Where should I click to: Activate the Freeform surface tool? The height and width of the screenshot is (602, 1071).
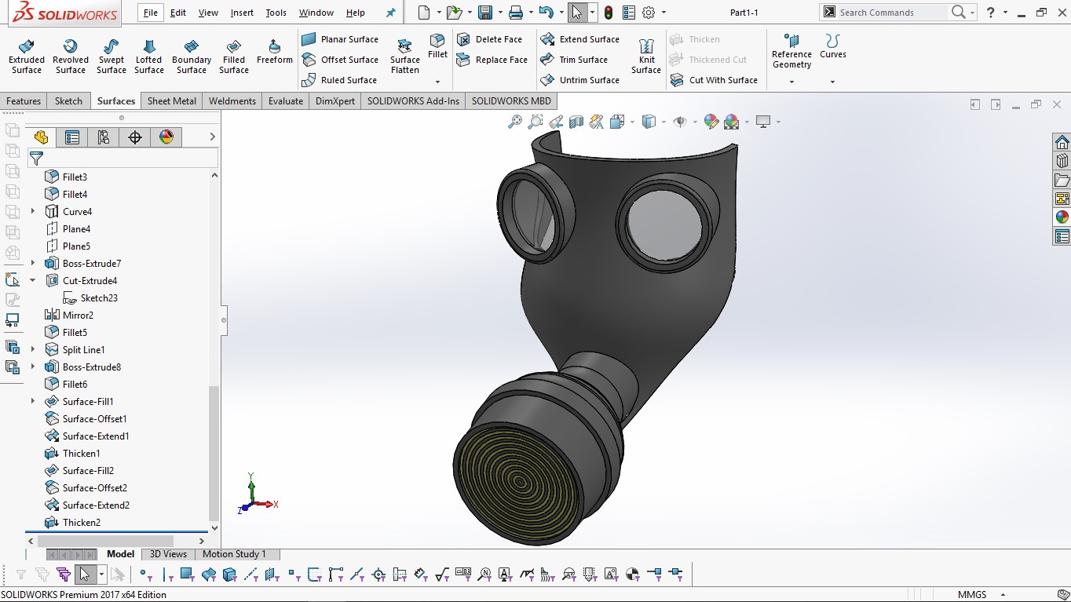click(274, 51)
